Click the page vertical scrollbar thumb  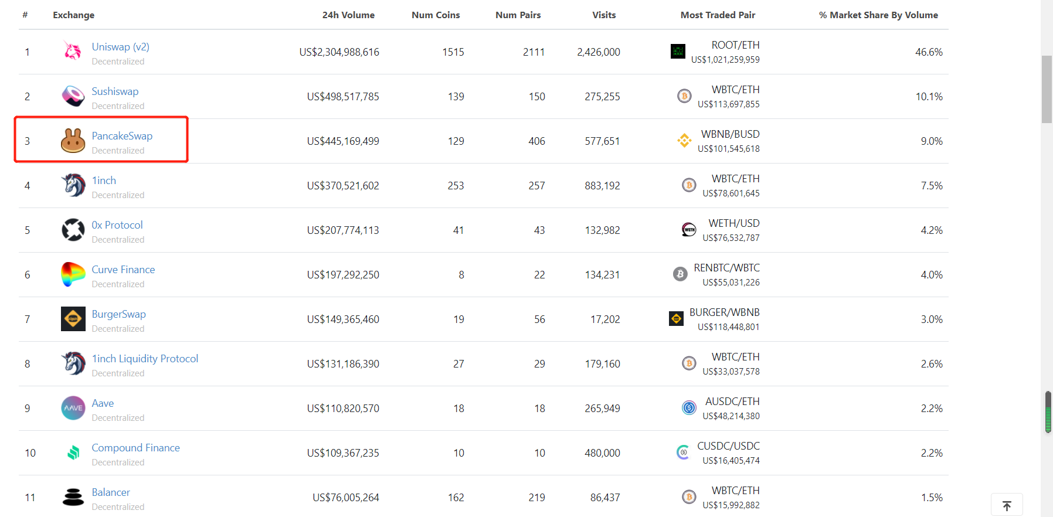[1047, 89]
